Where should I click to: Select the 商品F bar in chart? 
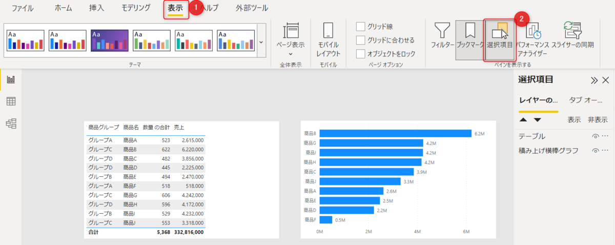point(326,220)
